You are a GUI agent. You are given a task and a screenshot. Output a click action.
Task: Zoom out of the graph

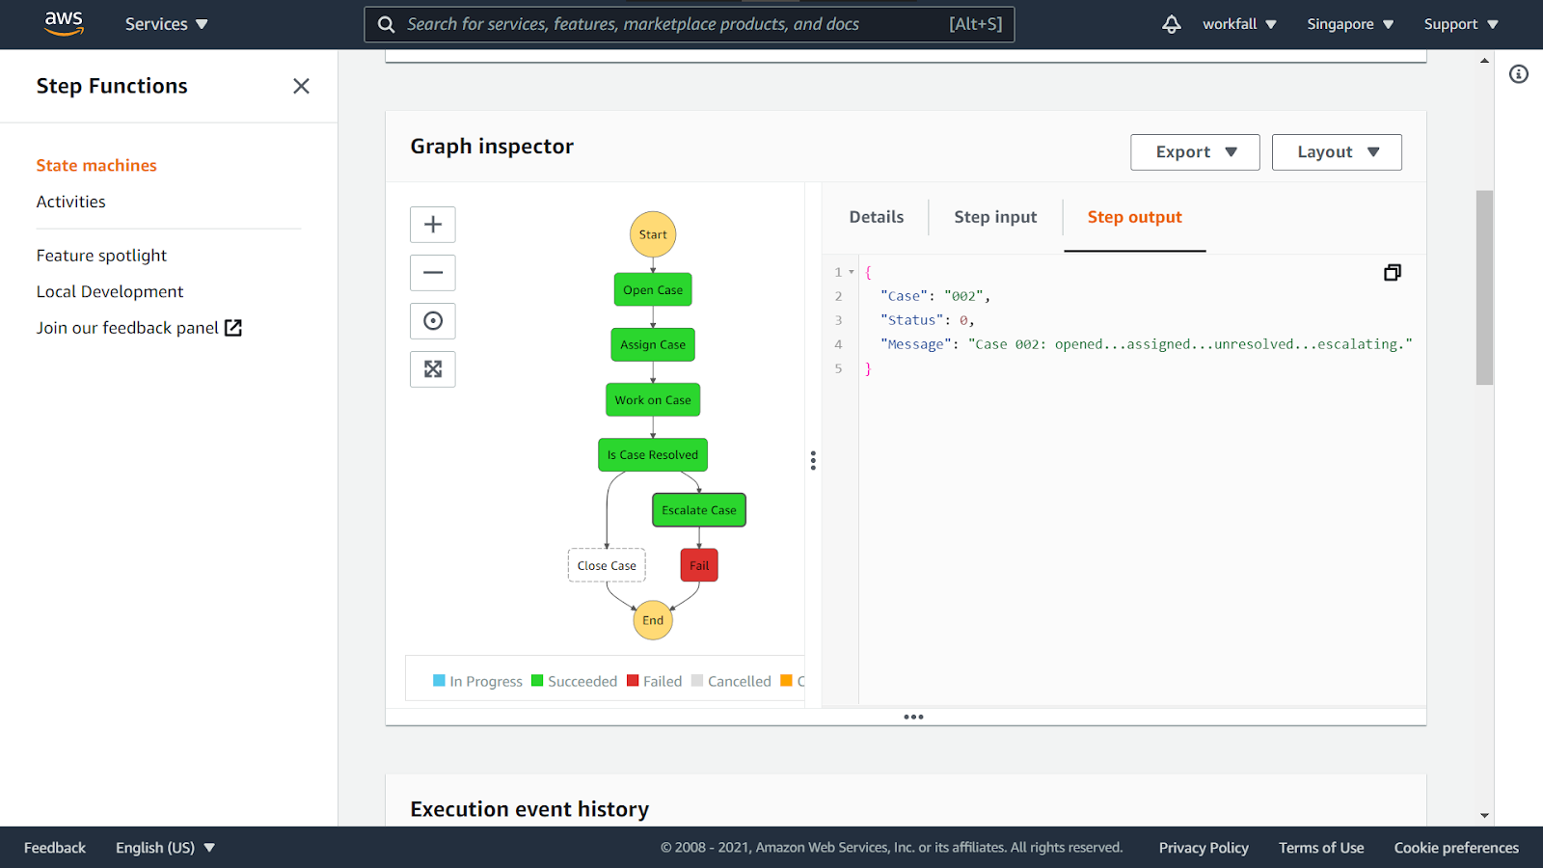click(433, 273)
